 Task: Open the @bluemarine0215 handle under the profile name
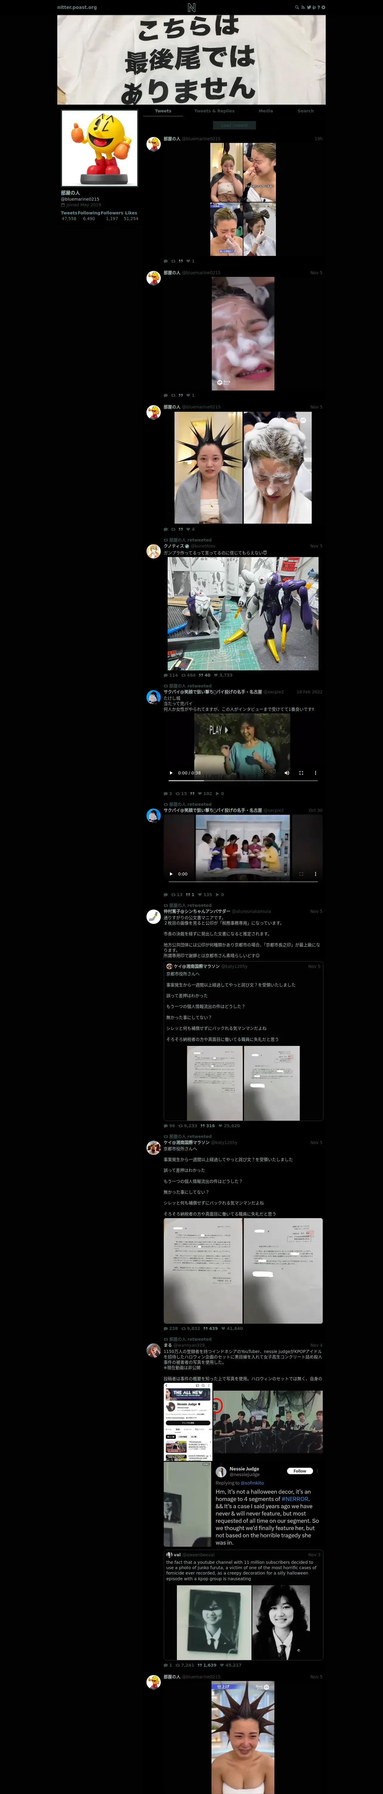tap(80, 199)
